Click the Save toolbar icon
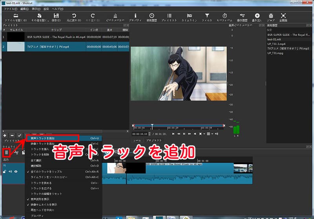Screen dimensions: 314x219 pos(56,17)
